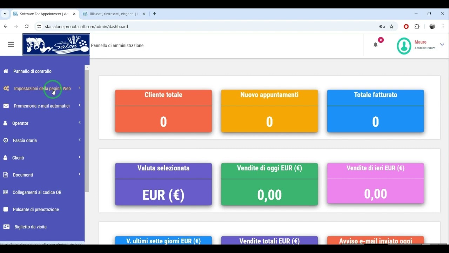Click the red Opera extension icon
Screen dimensions: 449x253
click(406, 26)
